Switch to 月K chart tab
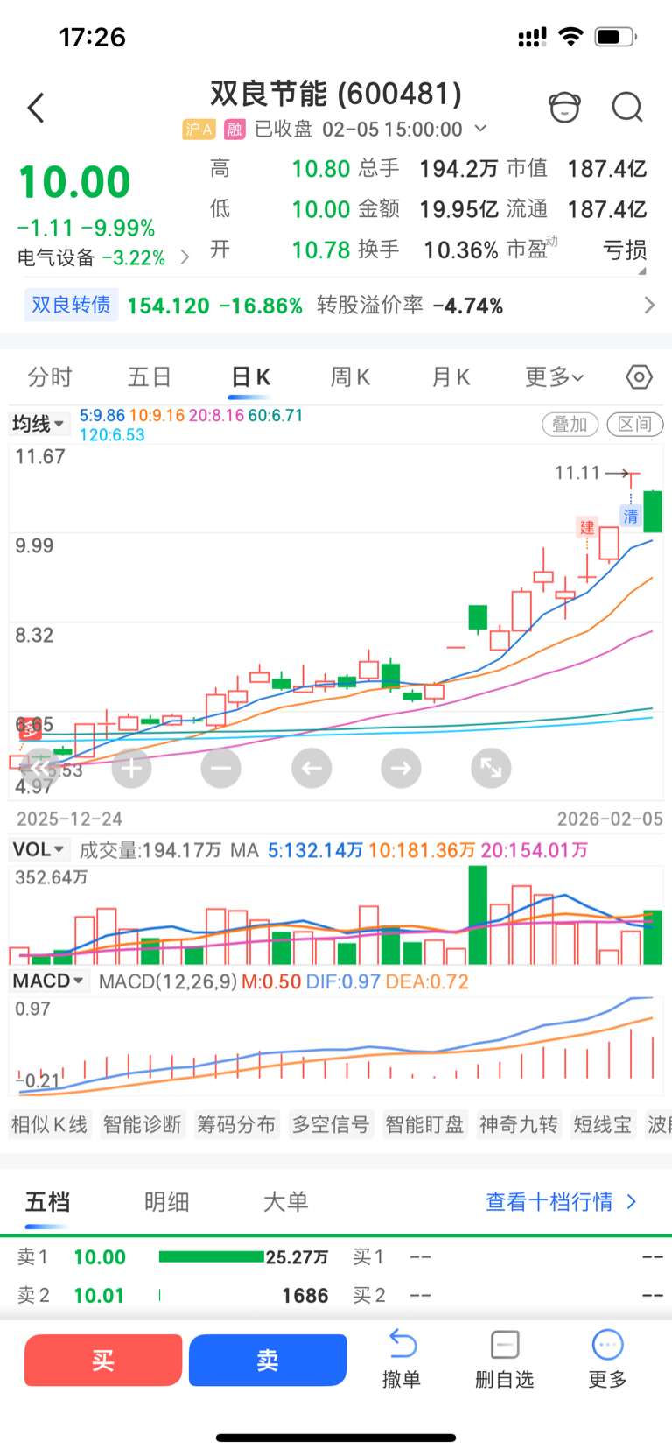Viewport: 672px width, 1456px height. click(x=451, y=377)
